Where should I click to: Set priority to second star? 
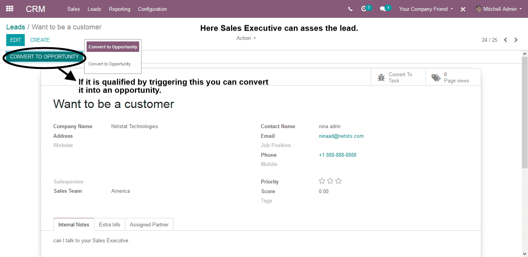330,181
